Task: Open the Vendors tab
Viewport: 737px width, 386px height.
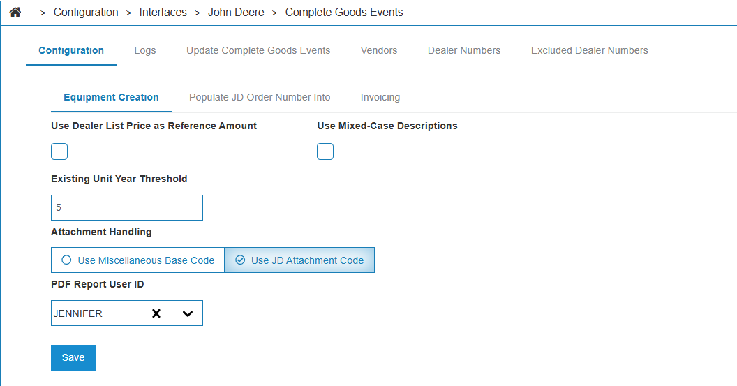Action: point(379,50)
